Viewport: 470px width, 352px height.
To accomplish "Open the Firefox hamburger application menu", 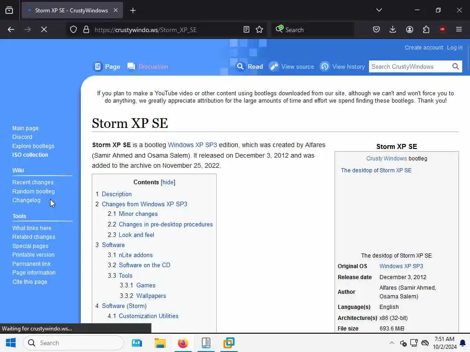I will [x=459, y=29].
